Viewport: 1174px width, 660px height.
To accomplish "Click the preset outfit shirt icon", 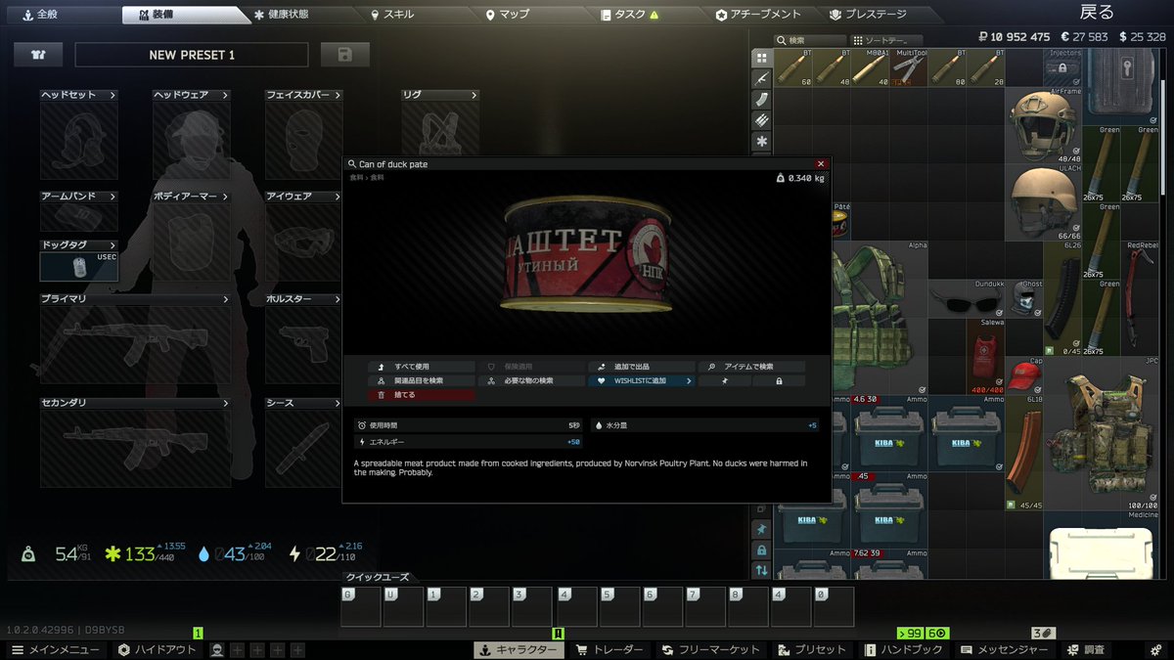I will pos(38,55).
